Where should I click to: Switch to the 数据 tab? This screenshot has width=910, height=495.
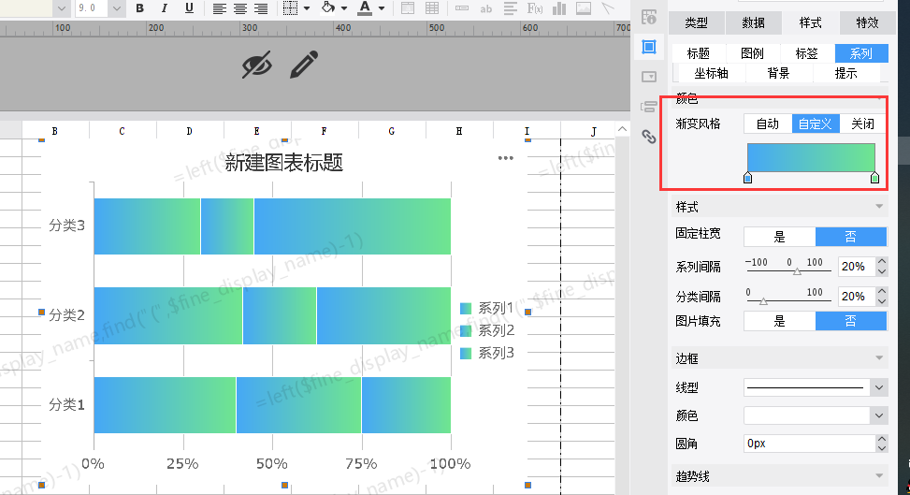(x=753, y=22)
